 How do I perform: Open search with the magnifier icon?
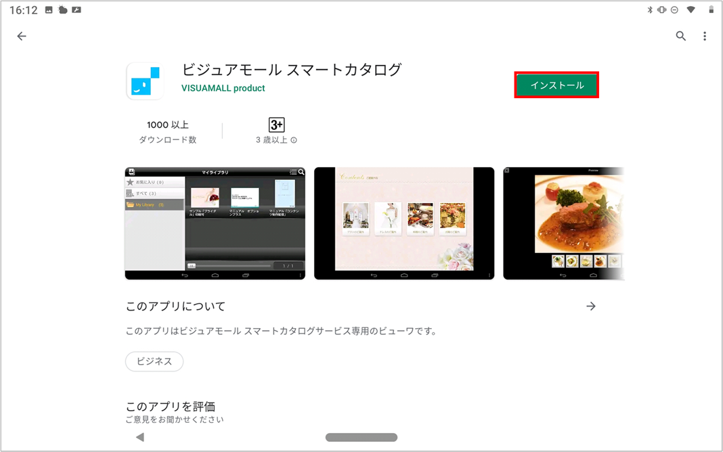(x=680, y=36)
